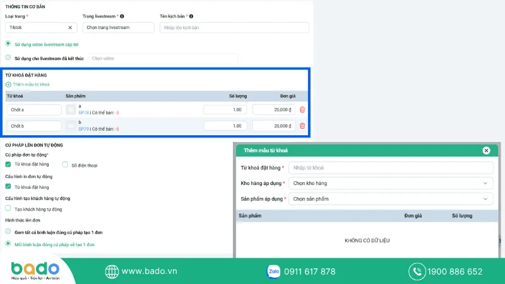Click the phone icon in footer

tap(417, 271)
